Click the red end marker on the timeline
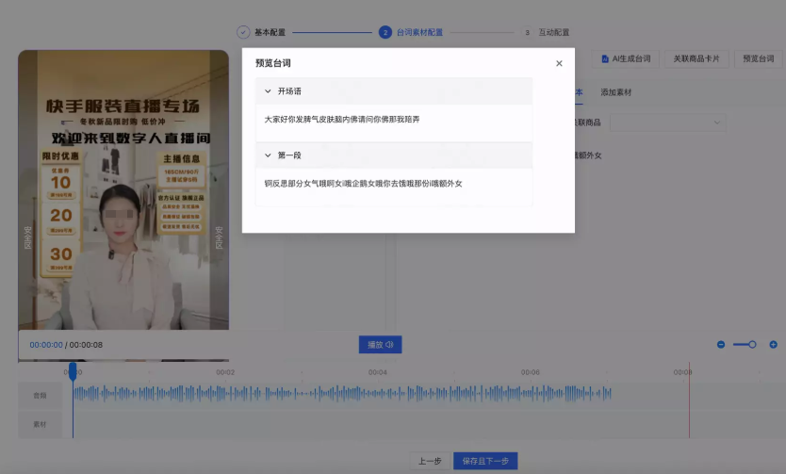This screenshot has height=474, width=786. [x=689, y=400]
